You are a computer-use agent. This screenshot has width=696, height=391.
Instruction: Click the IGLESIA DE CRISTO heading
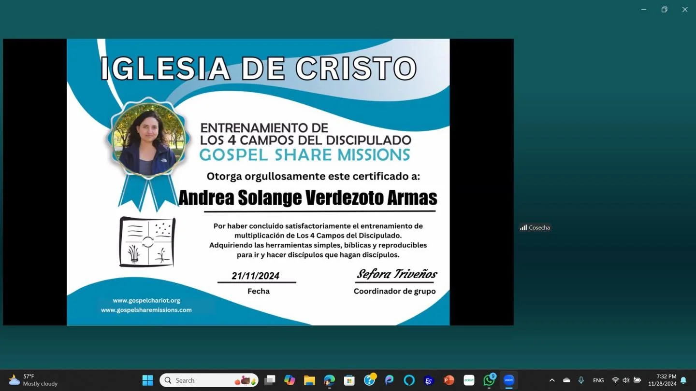pos(259,68)
